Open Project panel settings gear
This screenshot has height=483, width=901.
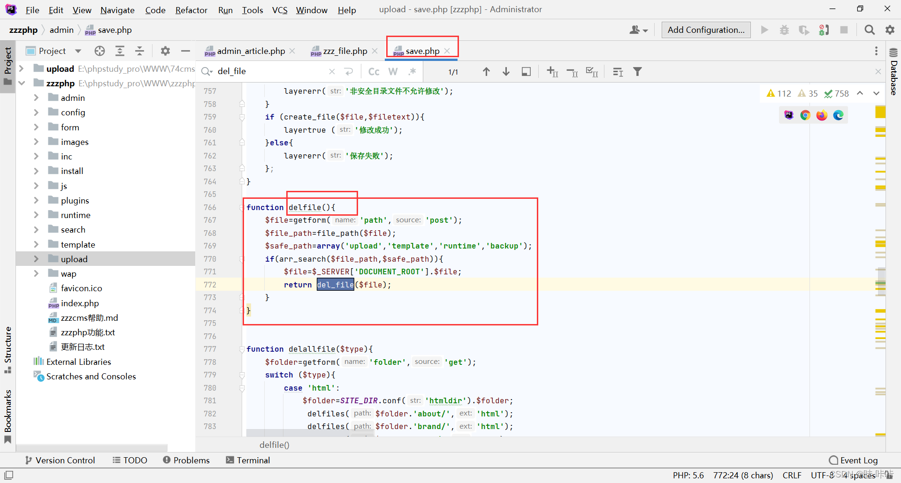165,51
